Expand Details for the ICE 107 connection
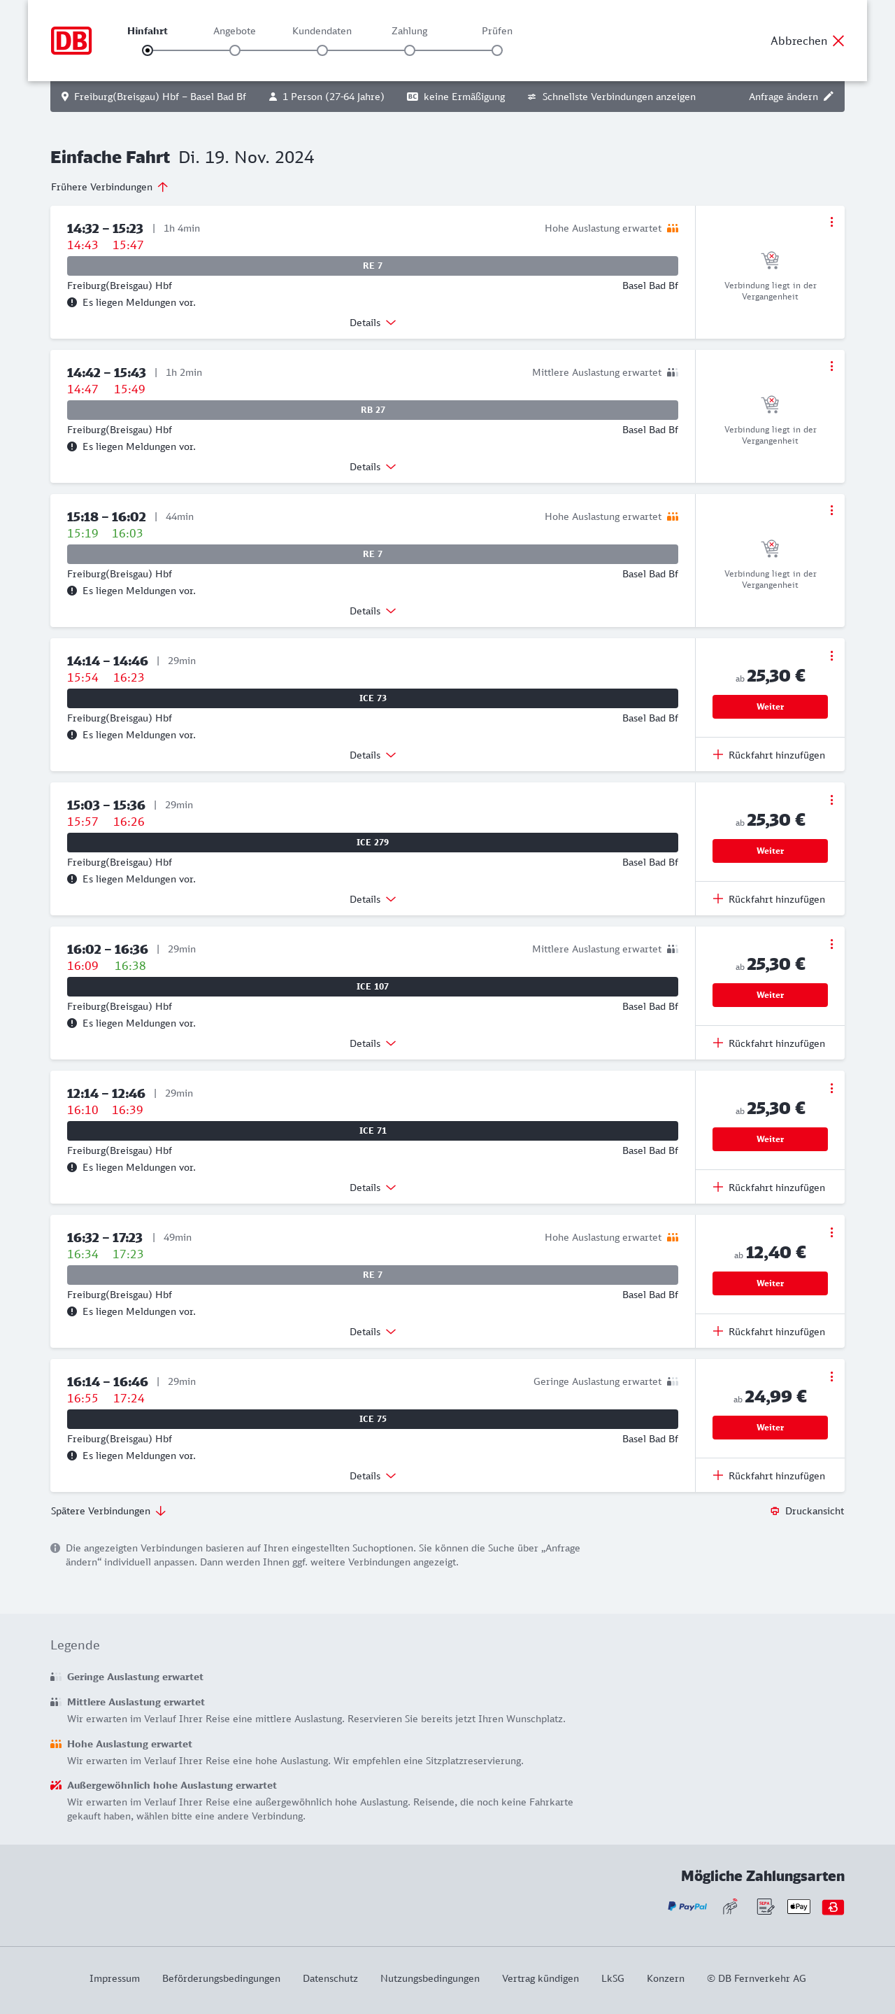 click(x=373, y=1043)
